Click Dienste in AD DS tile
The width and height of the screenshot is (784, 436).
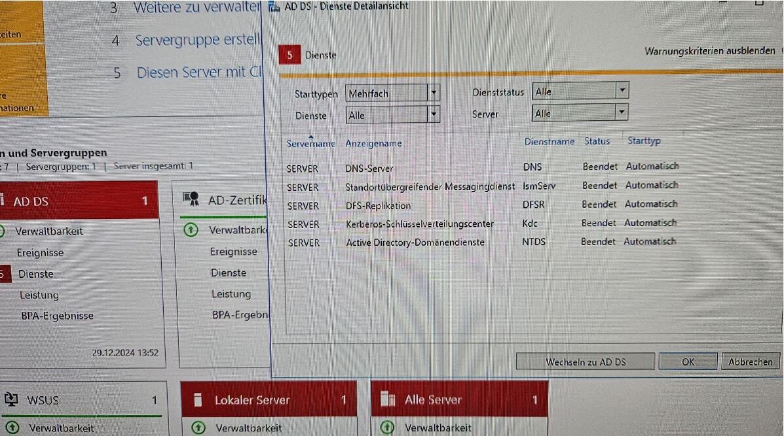coord(35,274)
